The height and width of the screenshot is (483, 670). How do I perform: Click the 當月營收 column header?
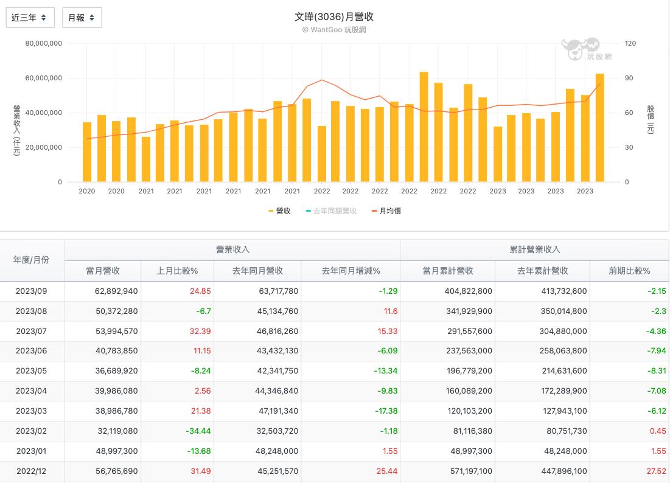(102, 271)
